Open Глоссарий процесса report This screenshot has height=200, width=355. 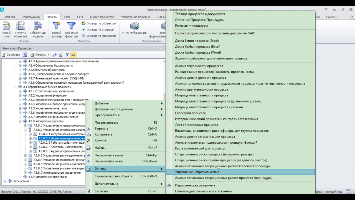240,113
